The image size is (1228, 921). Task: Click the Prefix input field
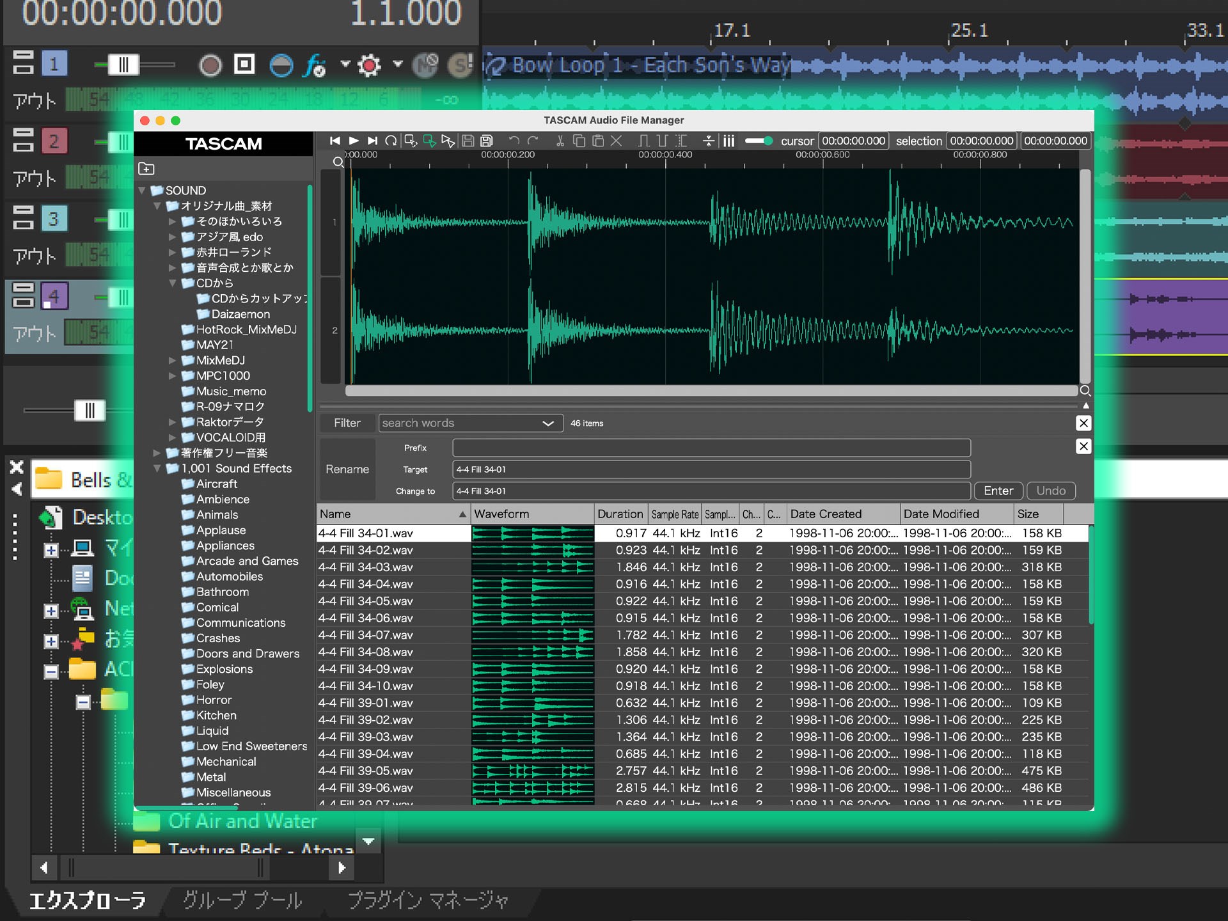tap(711, 448)
